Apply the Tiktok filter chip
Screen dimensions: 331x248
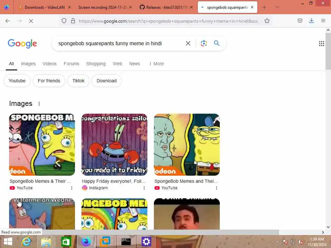tap(78, 81)
